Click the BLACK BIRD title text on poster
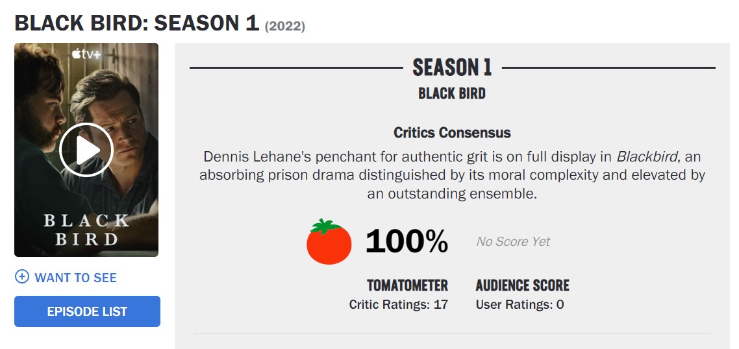 [x=86, y=230]
